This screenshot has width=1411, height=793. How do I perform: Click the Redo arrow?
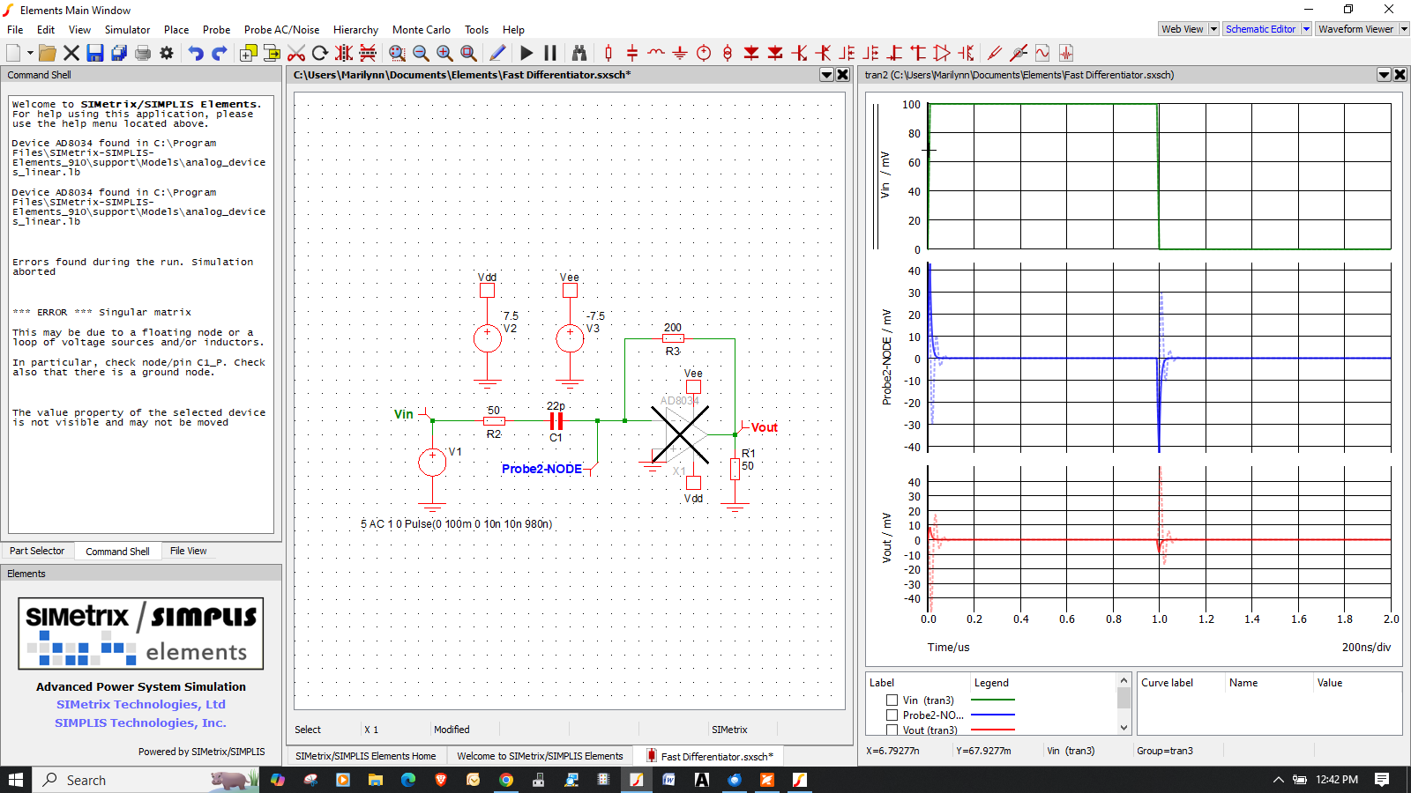[220, 53]
